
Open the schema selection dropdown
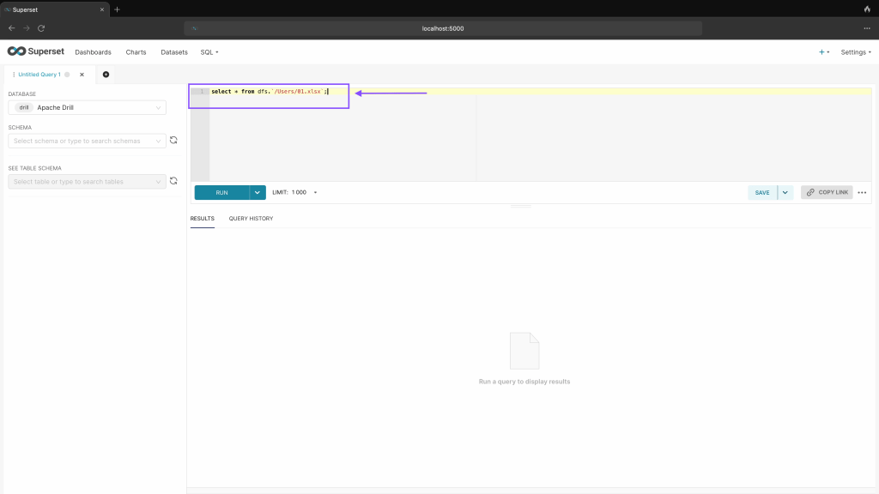[87, 141]
